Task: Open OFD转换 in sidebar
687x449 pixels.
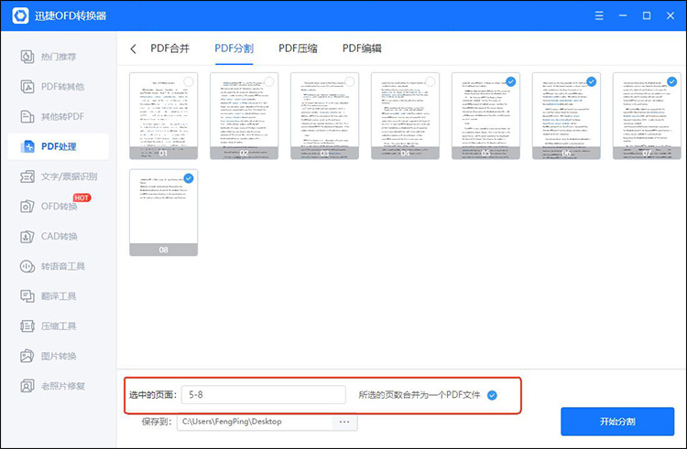Action: [x=60, y=207]
